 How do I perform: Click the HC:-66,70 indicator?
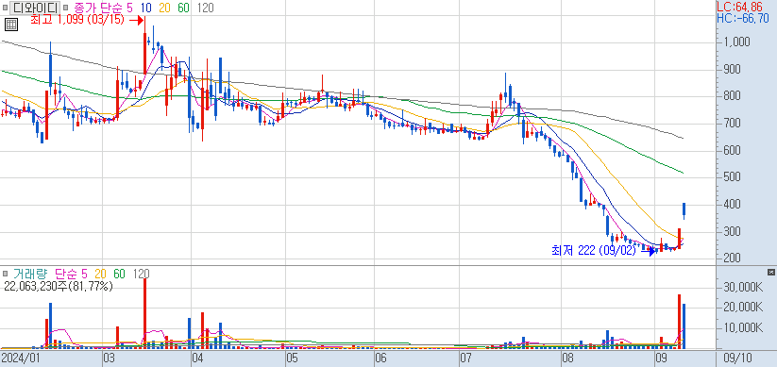click(x=743, y=18)
